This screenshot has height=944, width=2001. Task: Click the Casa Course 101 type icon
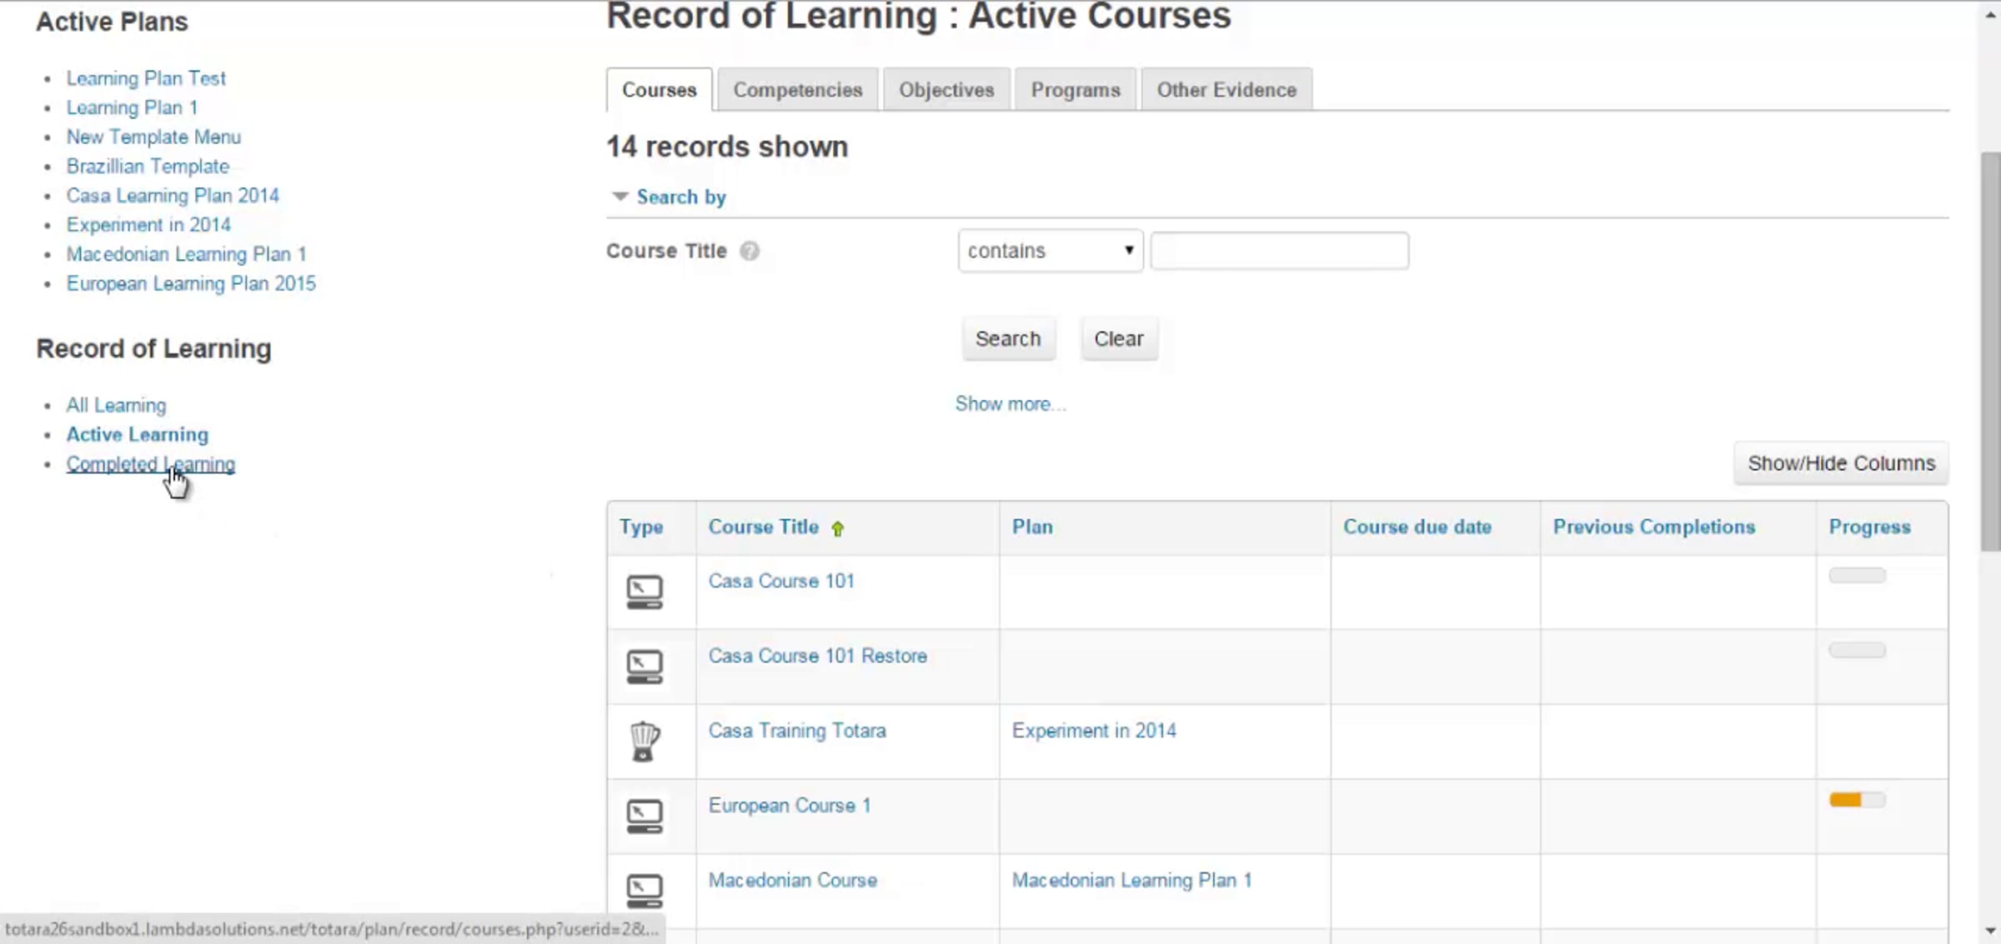[x=644, y=592]
